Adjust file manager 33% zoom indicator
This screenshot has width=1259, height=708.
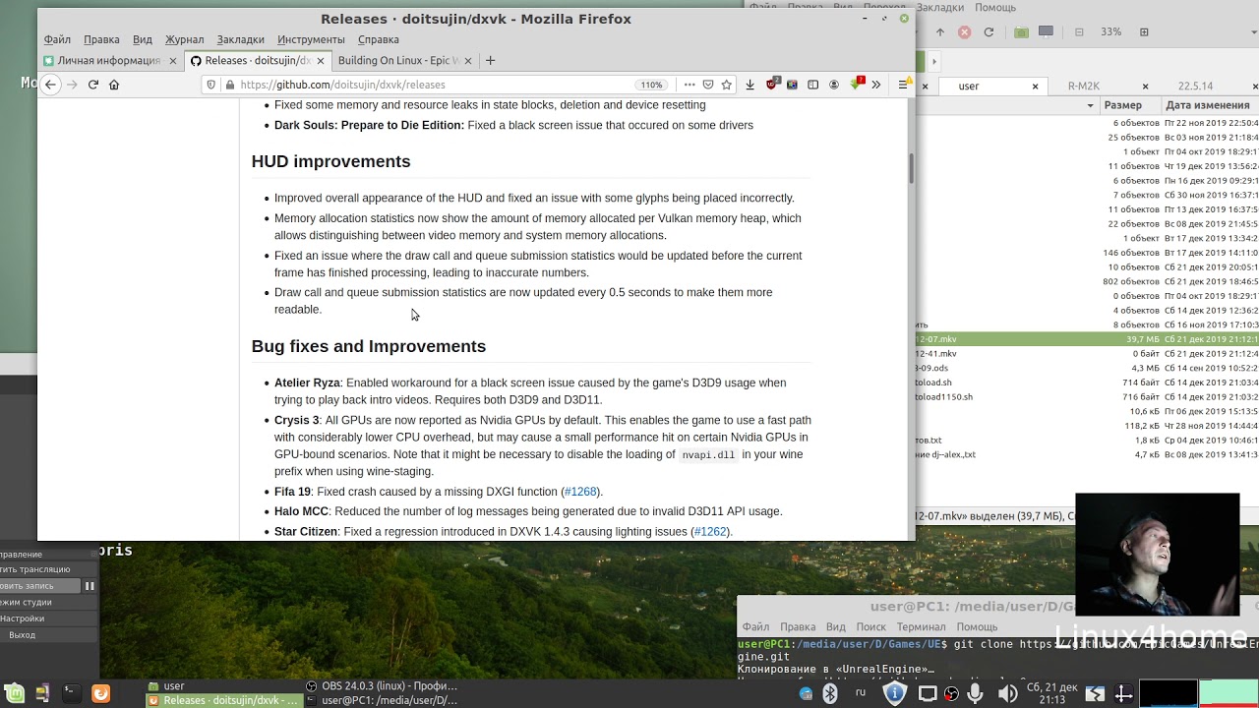pyautogui.click(x=1110, y=32)
